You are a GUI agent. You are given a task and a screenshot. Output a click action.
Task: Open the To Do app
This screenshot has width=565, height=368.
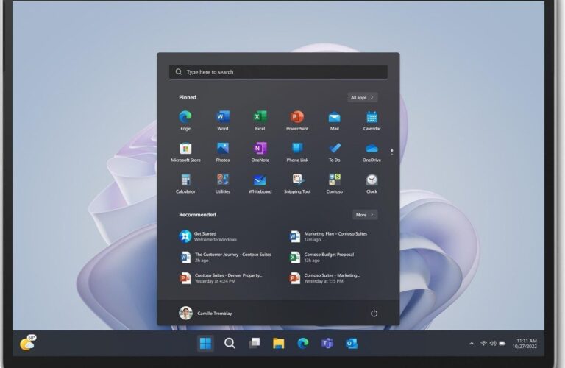335,152
